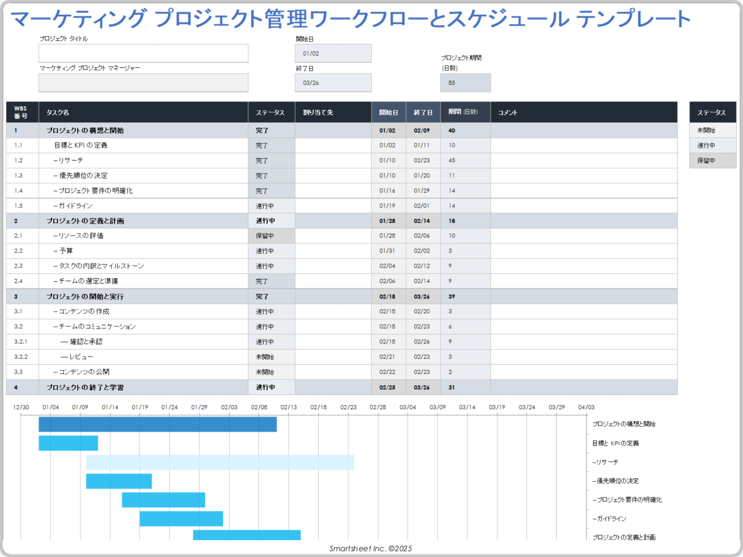Screen dimensions: 743x557
Task: Click the 期間 (日数) column header
Action: (466, 112)
